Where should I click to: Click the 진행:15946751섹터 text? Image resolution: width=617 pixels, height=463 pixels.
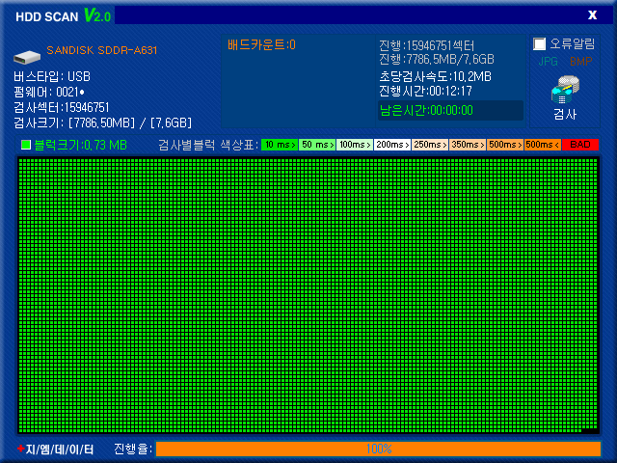[426, 45]
